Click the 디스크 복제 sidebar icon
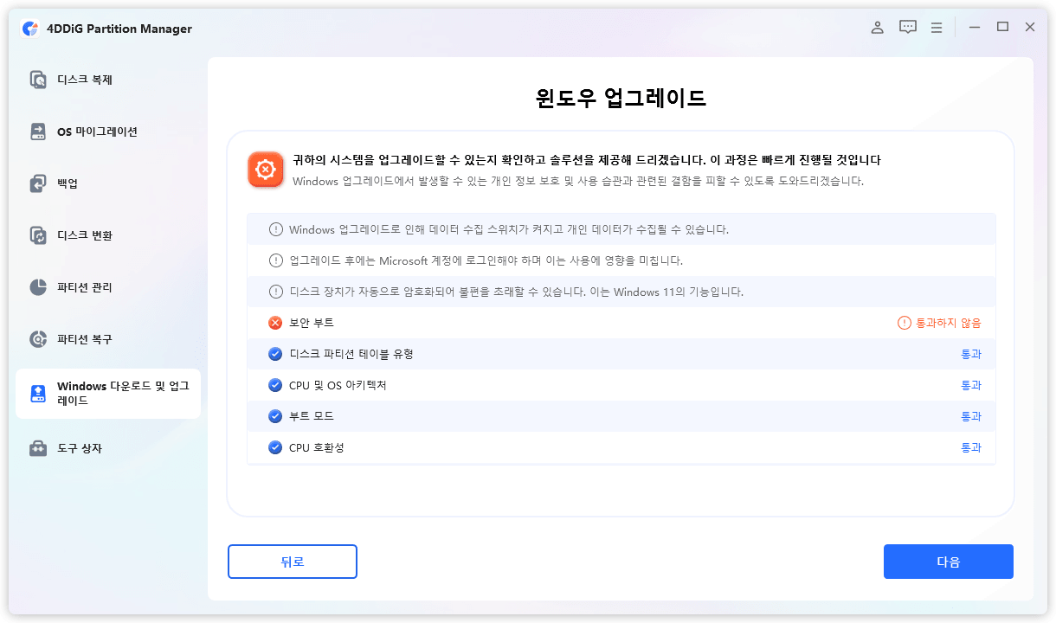The width and height of the screenshot is (1056, 623). 38,80
